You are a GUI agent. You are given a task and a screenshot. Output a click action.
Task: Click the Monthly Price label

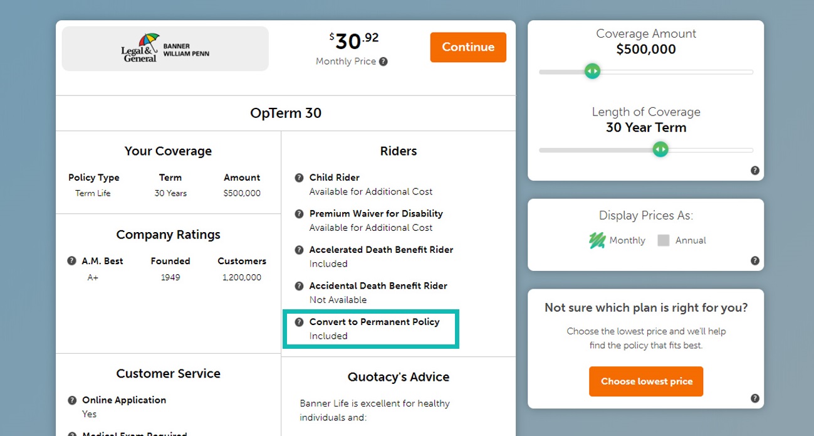[346, 61]
